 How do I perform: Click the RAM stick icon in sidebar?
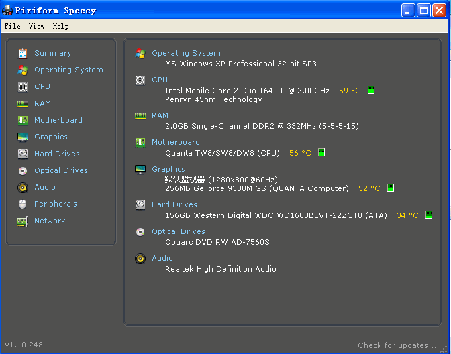23,103
